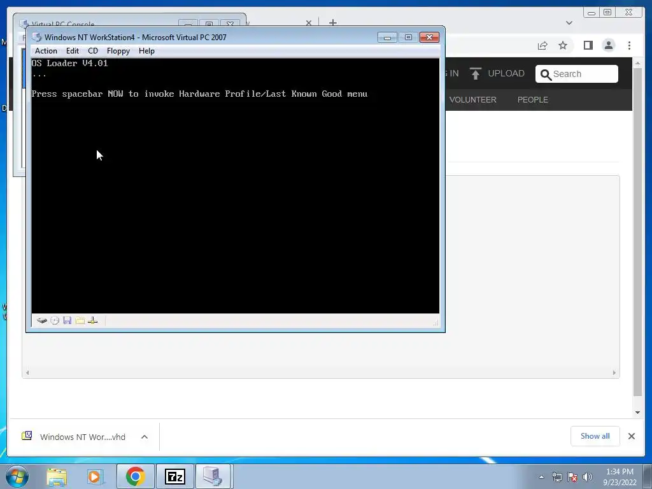Click the shared folders status icon
The image size is (652, 489).
coord(80,320)
